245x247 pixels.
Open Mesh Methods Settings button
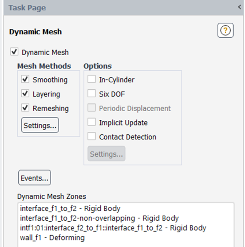[x=40, y=126]
